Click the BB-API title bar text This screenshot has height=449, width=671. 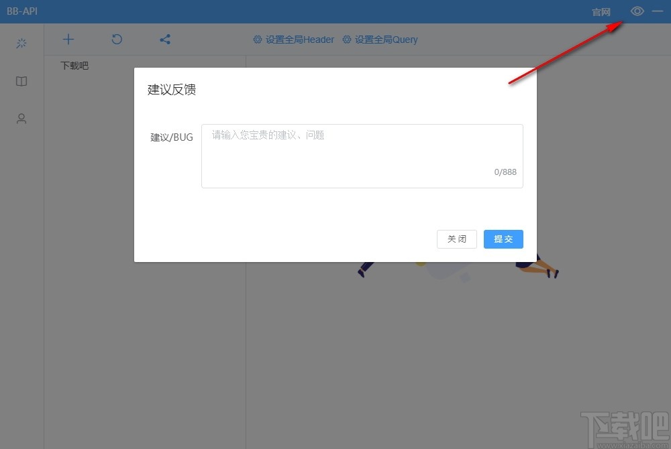tap(21, 11)
